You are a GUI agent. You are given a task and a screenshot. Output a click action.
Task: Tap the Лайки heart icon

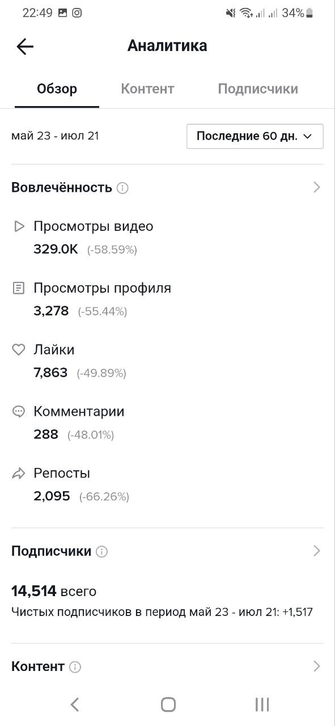(x=19, y=350)
